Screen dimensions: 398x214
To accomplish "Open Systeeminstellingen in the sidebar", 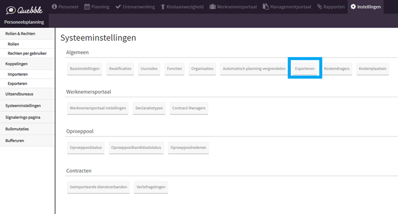I will [27, 105].
